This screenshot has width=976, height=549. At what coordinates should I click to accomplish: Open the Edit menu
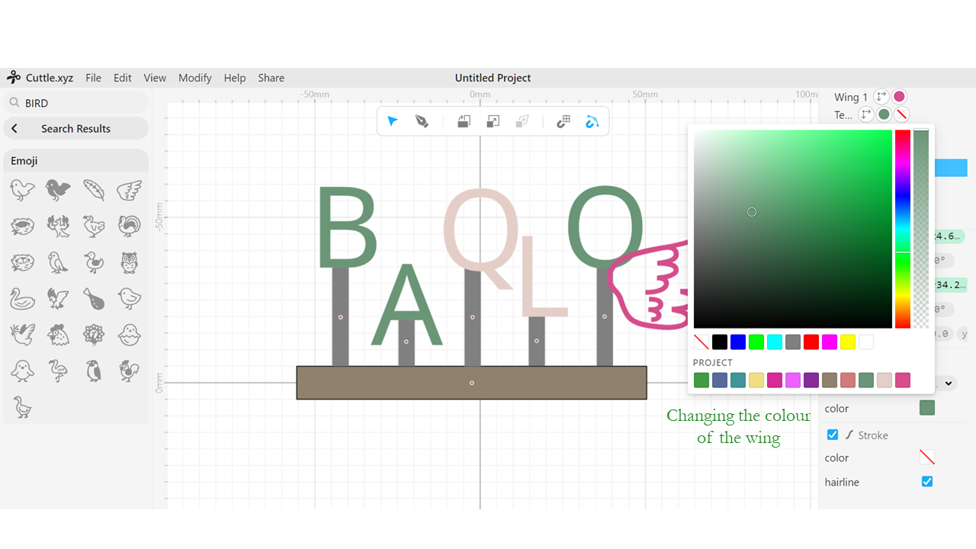123,78
